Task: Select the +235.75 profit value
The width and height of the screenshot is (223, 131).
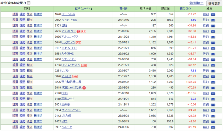Action: pyautogui.click(x=191, y=82)
